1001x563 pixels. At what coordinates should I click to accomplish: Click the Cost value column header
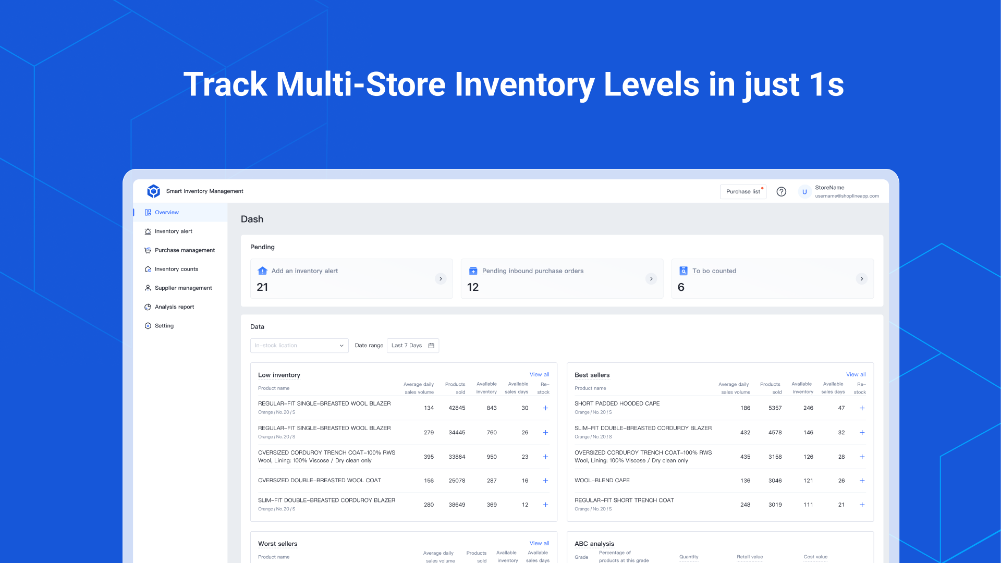pyautogui.click(x=815, y=557)
